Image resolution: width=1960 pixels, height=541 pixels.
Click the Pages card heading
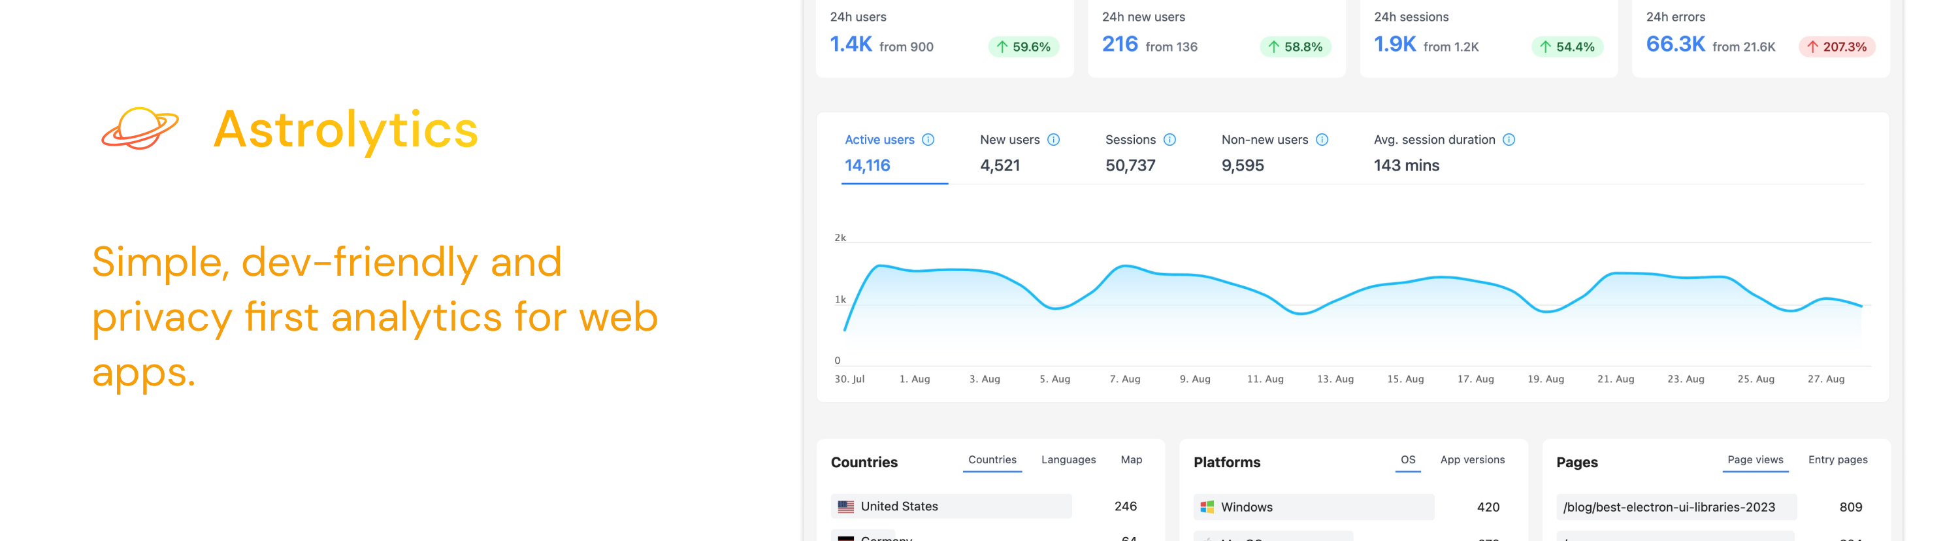(x=1576, y=463)
